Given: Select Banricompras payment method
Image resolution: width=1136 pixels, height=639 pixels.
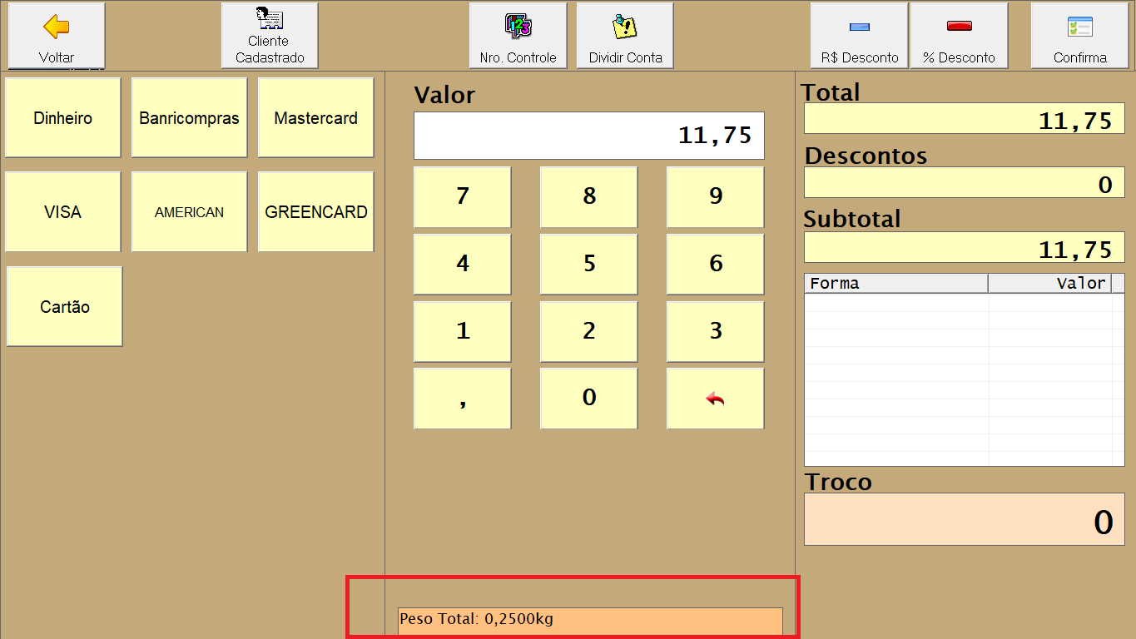Looking at the screenshot, I should [x=190, y=117].
